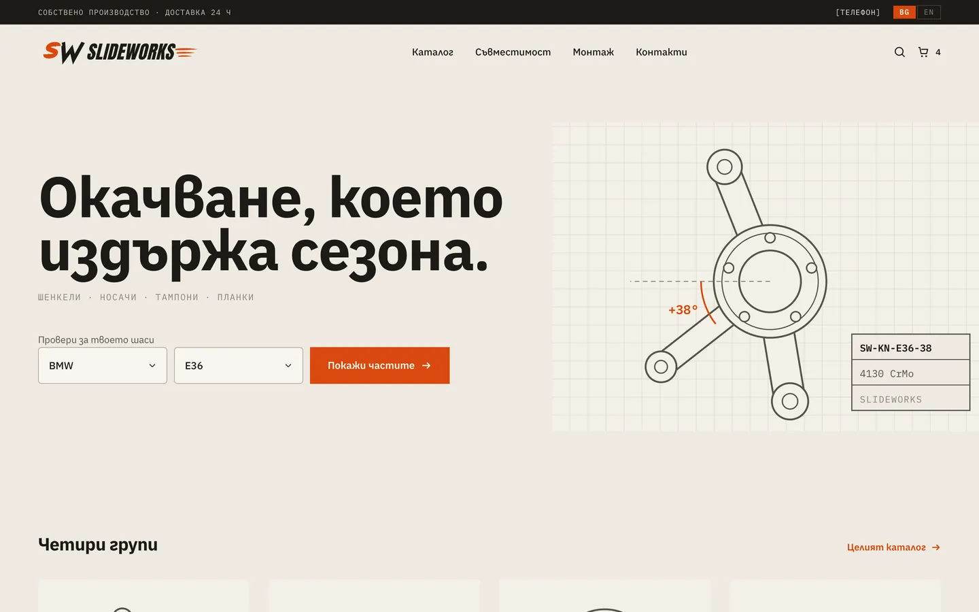Open the shopping cart with 4 items
The image size is (979, 612).
[929, 52]
